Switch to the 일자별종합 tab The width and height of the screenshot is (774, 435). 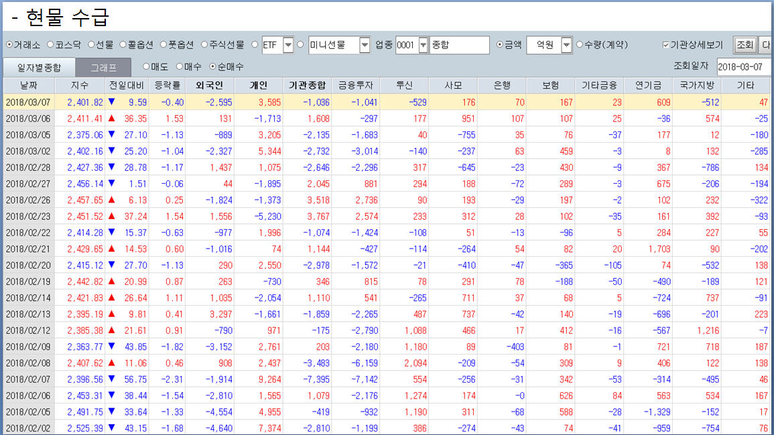[38, 67]
